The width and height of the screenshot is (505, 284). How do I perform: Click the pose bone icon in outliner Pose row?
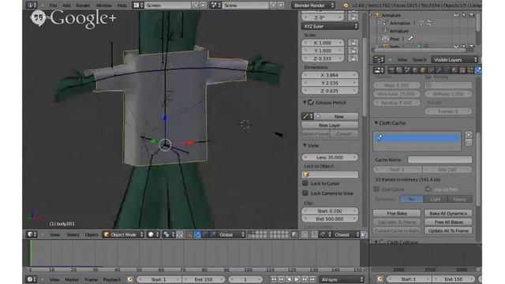(x=410, y=39)
